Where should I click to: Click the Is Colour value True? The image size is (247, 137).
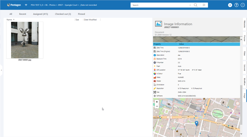click(x=179, y=74)
